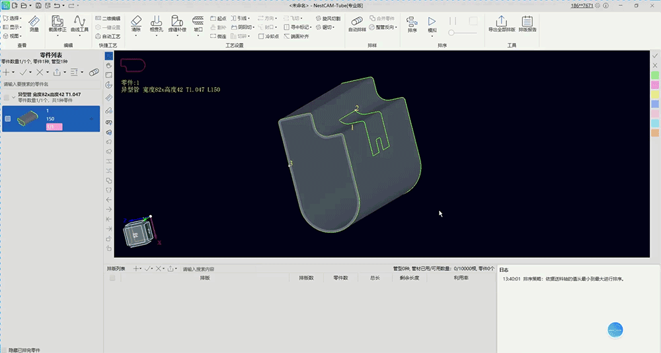
Task: Click the 自动工艺 button
Action: [x=108, y=36]
